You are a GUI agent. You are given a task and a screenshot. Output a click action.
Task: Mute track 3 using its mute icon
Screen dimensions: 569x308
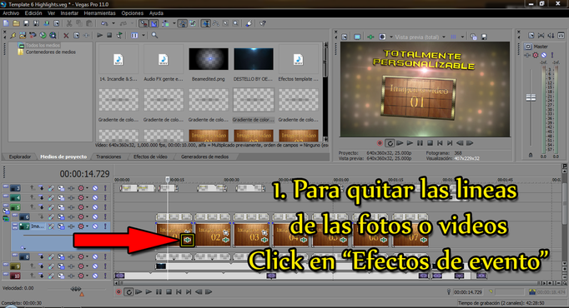(95, 188)
